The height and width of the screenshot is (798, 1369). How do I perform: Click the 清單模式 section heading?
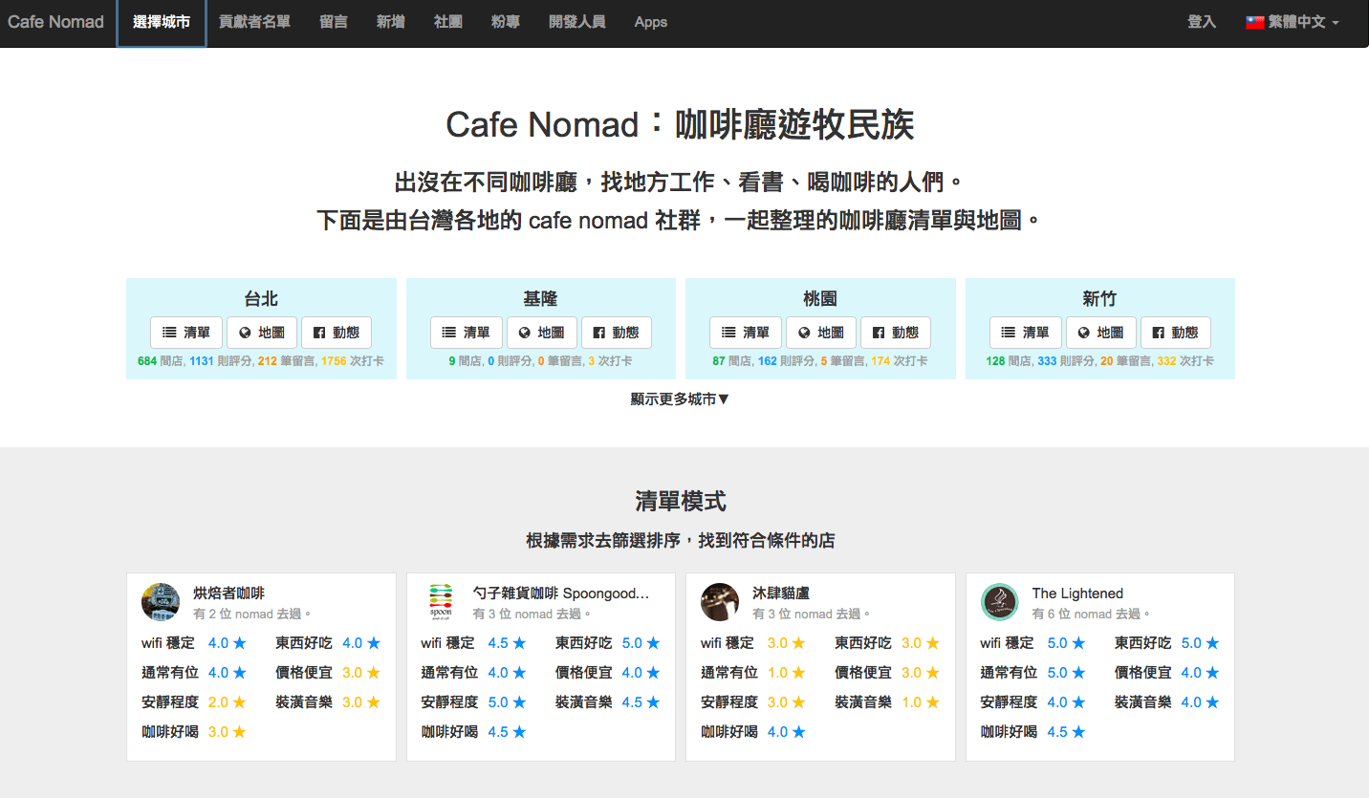(681, 501)
